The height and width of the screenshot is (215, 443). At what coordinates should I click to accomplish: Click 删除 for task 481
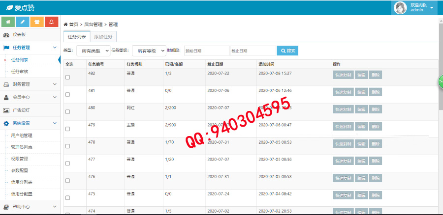376,92
